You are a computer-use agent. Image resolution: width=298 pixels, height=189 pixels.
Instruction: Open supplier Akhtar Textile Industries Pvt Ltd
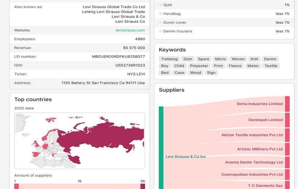(252, 135)
